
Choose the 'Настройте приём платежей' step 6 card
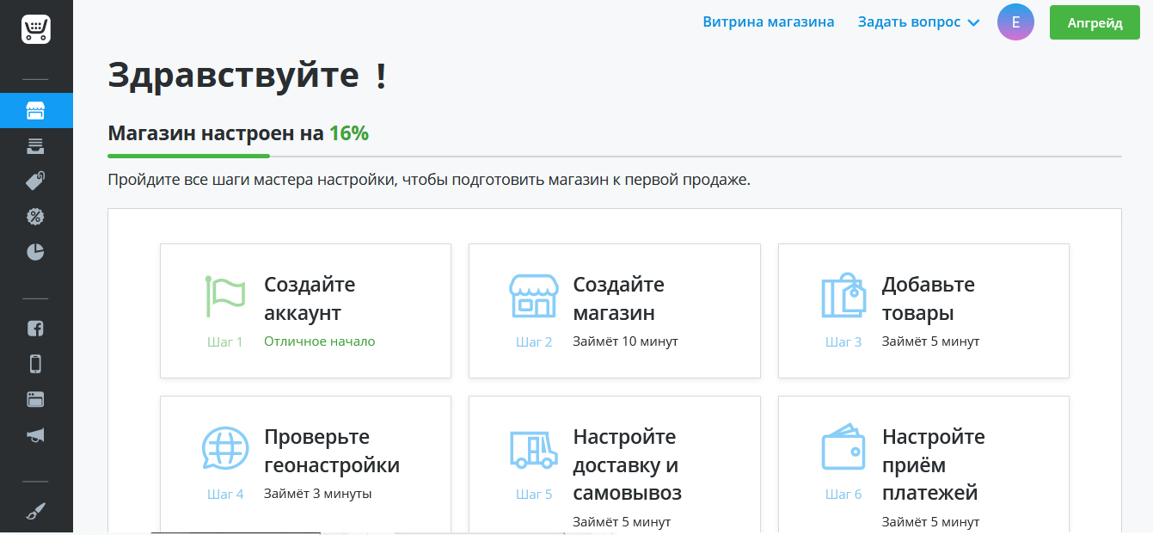pyautogui.click(x=923, y=464)
